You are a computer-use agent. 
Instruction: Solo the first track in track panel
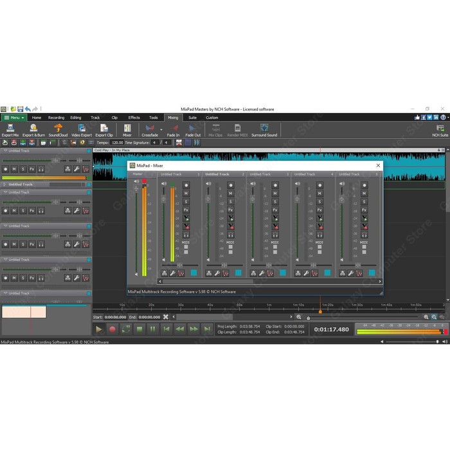tap(23, 169)
